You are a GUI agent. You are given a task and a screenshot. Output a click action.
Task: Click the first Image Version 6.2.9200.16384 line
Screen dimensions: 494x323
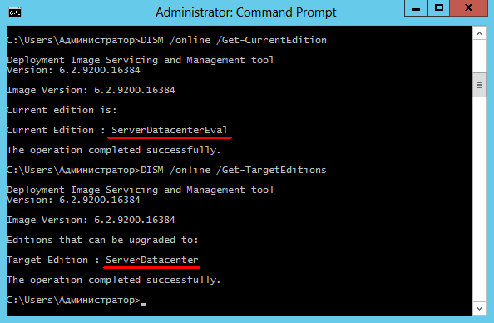[x=91, y=90]
